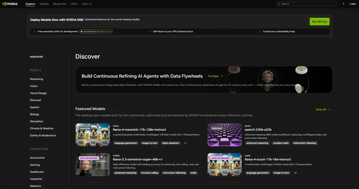Select Reasoning in the Models sidebar

(36, 79)
